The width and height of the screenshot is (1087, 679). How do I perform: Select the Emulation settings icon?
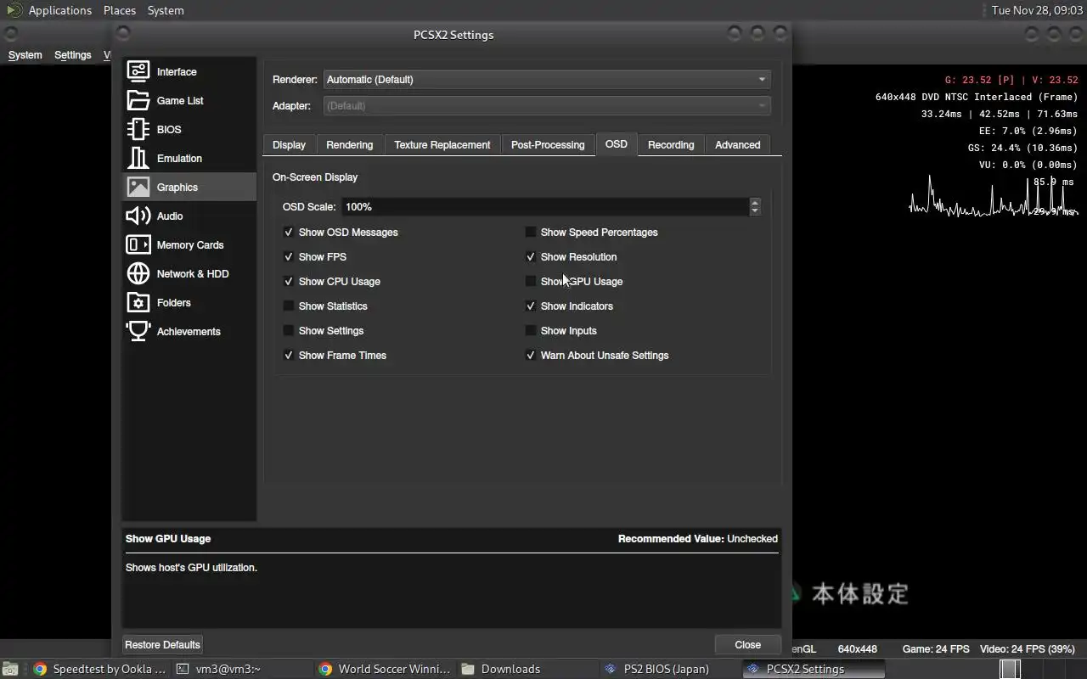pos(138,158)
